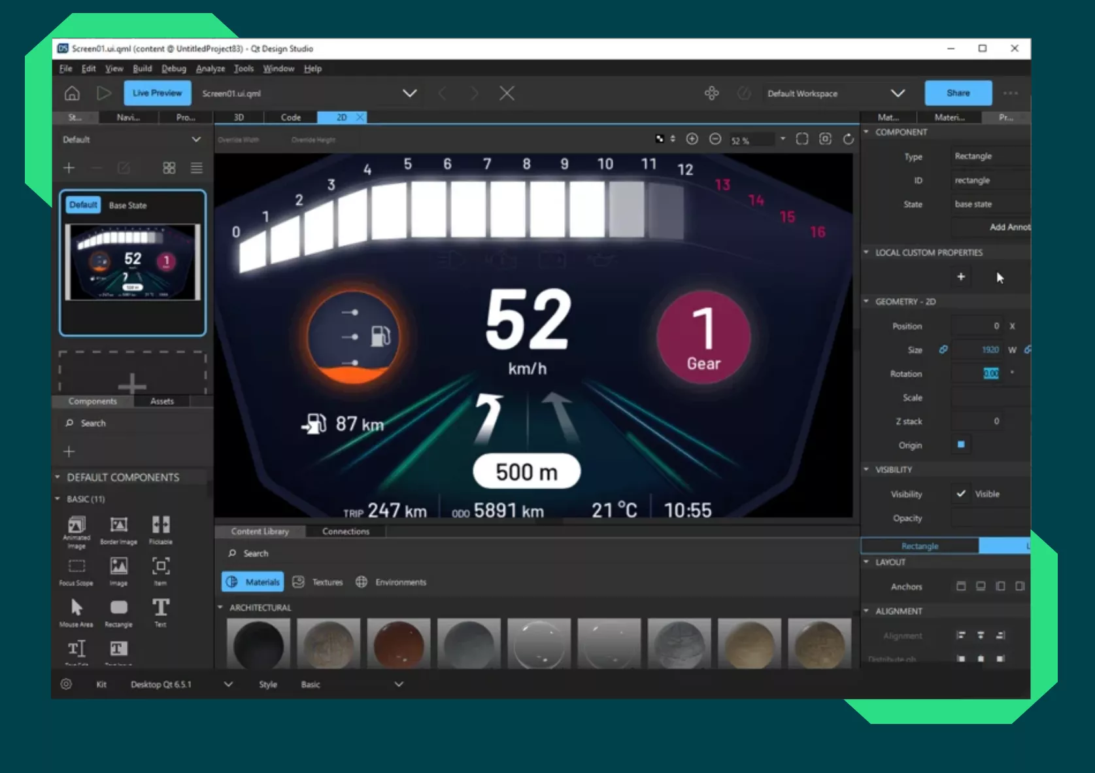Viewport: 1095px width, 773px height.
Task: Click the Share button
Action: click(958, 93)
